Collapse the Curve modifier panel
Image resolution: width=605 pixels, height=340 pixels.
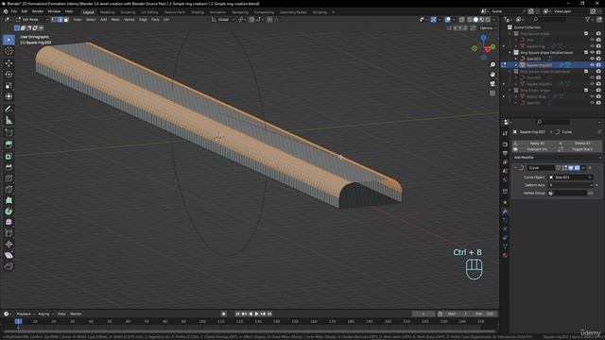(515, 168)
